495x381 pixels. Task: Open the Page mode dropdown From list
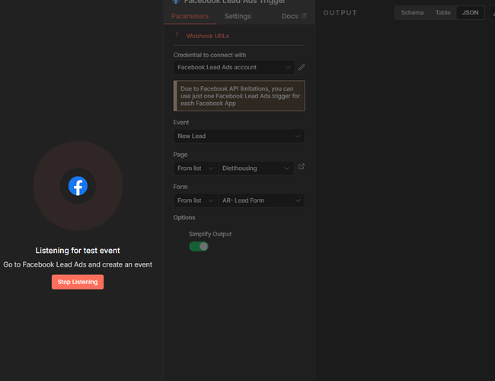tap(196, 168)
